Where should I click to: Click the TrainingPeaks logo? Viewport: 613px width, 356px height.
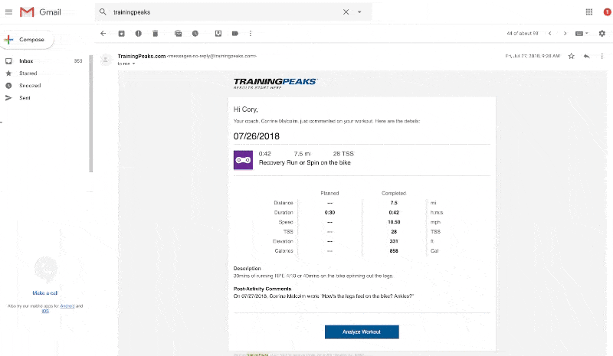tap(276, 83)
